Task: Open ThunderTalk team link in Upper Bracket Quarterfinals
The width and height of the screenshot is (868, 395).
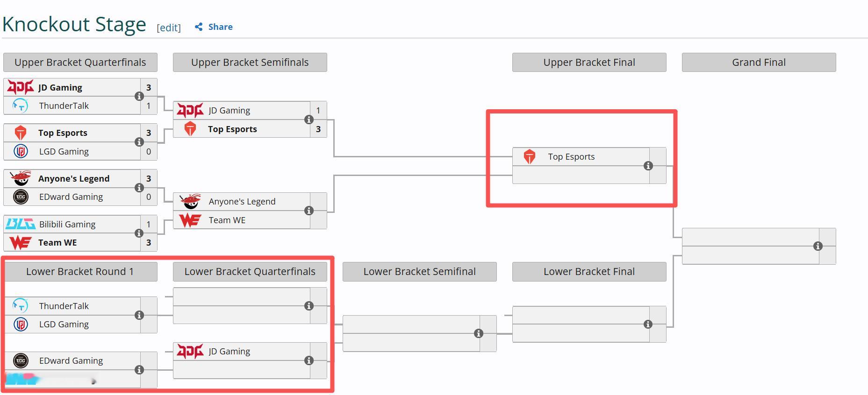Action: pyautogui.click(x=64, y=106)
